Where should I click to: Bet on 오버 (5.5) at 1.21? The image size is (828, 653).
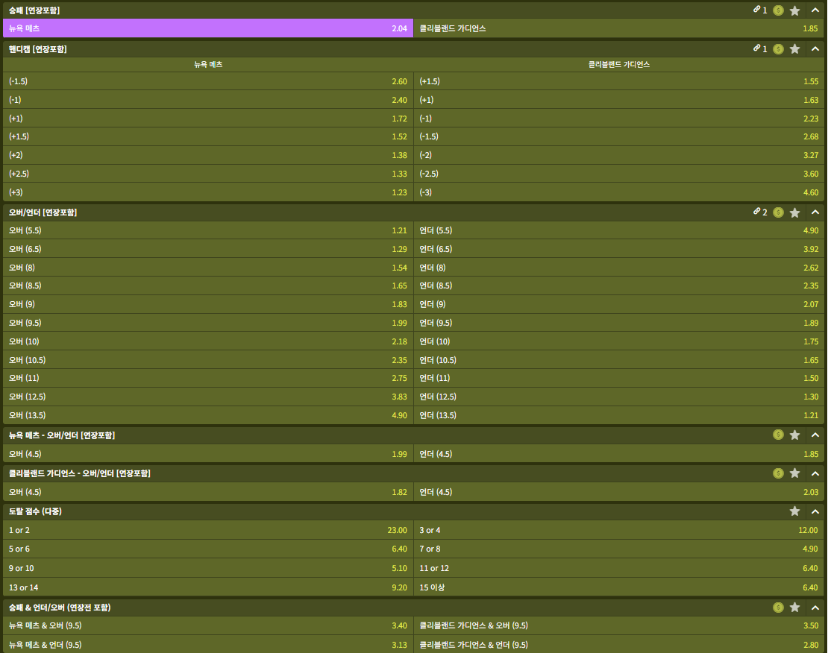208,230
